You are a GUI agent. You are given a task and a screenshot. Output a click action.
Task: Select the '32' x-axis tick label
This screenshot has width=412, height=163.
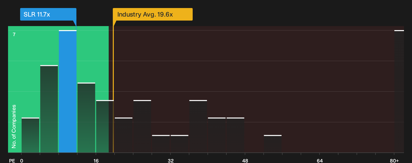(x=171, y=161)
